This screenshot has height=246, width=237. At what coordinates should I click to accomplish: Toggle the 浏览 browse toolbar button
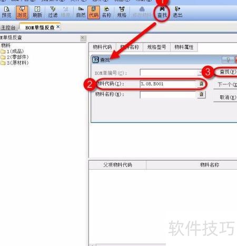pos(22,12)
